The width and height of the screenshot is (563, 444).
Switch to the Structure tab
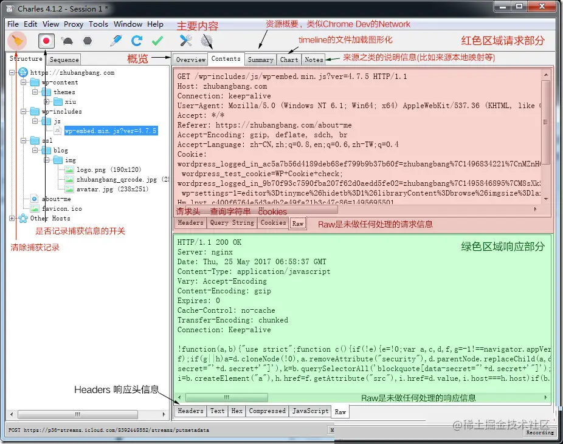point(26,58)
